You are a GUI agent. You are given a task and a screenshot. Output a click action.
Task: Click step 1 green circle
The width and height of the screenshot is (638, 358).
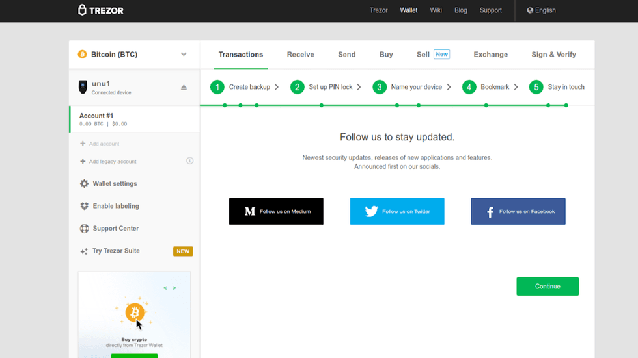(217, 87)
